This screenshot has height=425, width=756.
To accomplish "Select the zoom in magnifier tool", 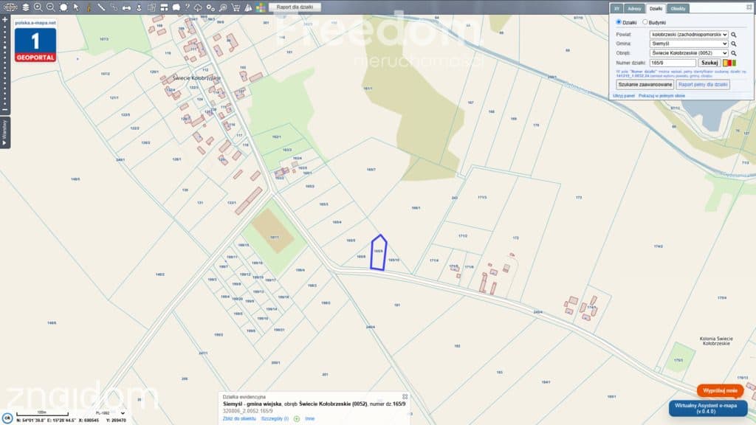I will click(38, 7).
